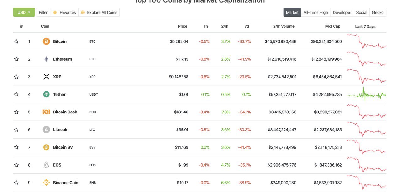Click the Tether logo icon
Image resolution: width=402 pixels, height=192 pixels.
[x=46, y=94]
